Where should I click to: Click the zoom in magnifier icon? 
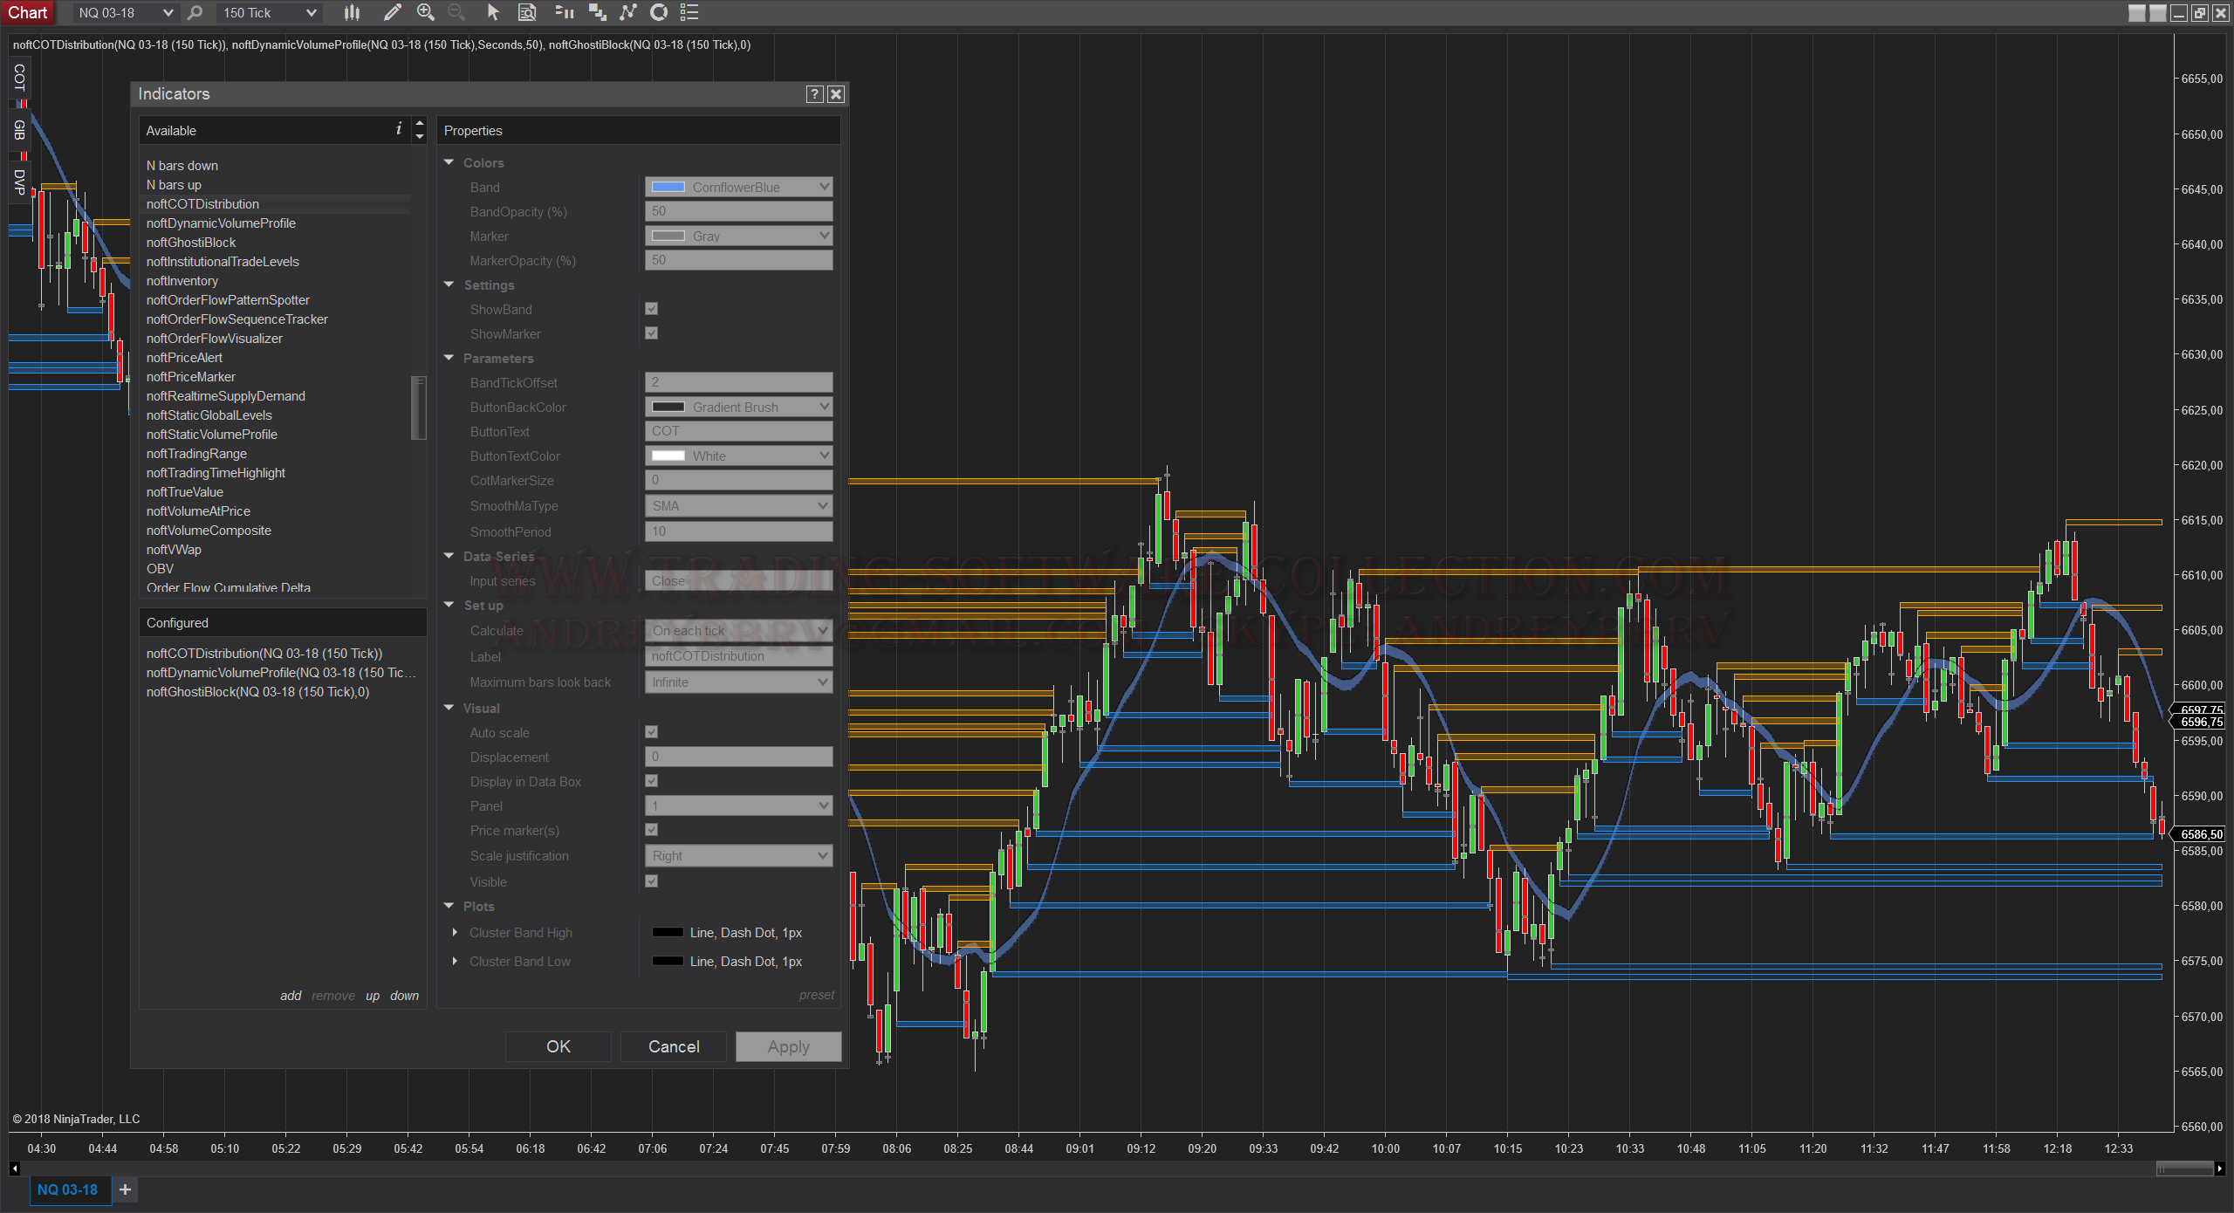click(x=426, y=12)
